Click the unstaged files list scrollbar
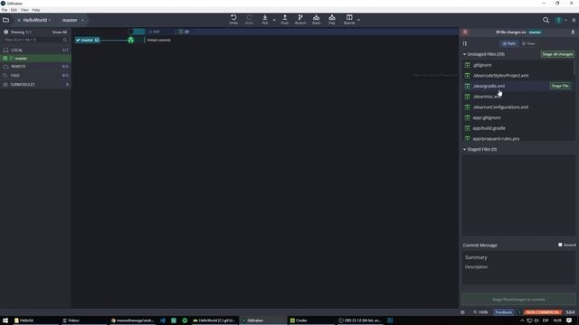Image resolution: width=579 pixels, height=325 pixels. click(574, 69)
